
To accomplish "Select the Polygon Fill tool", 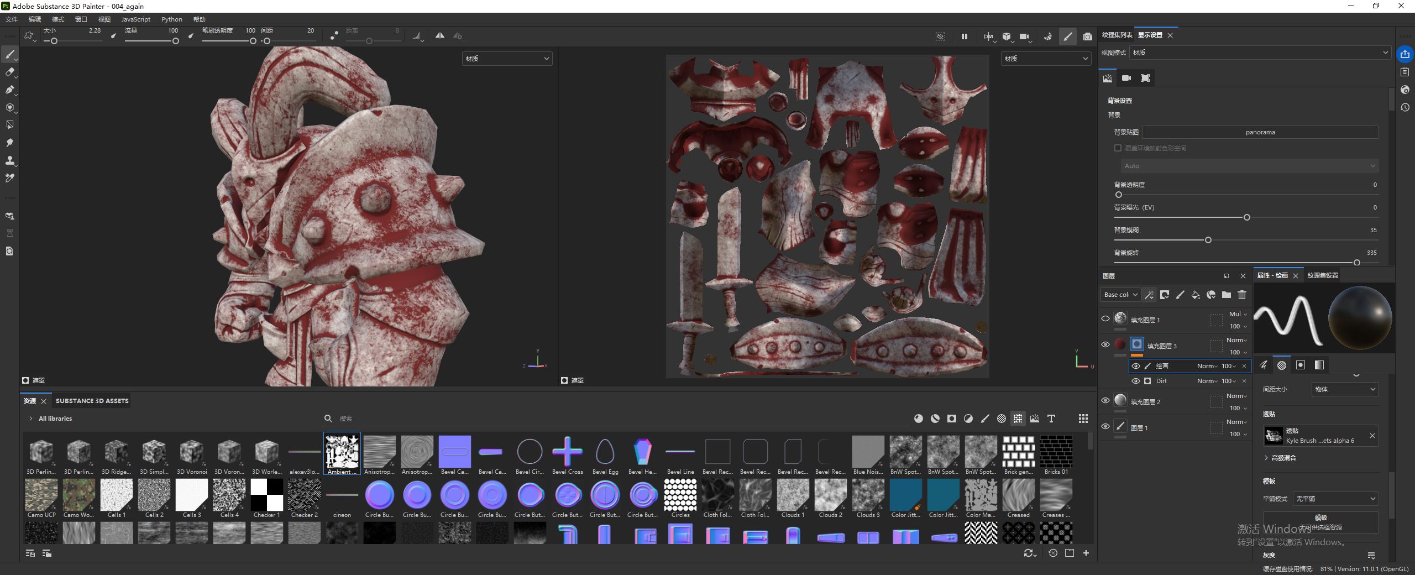I will tap(9, 125).
